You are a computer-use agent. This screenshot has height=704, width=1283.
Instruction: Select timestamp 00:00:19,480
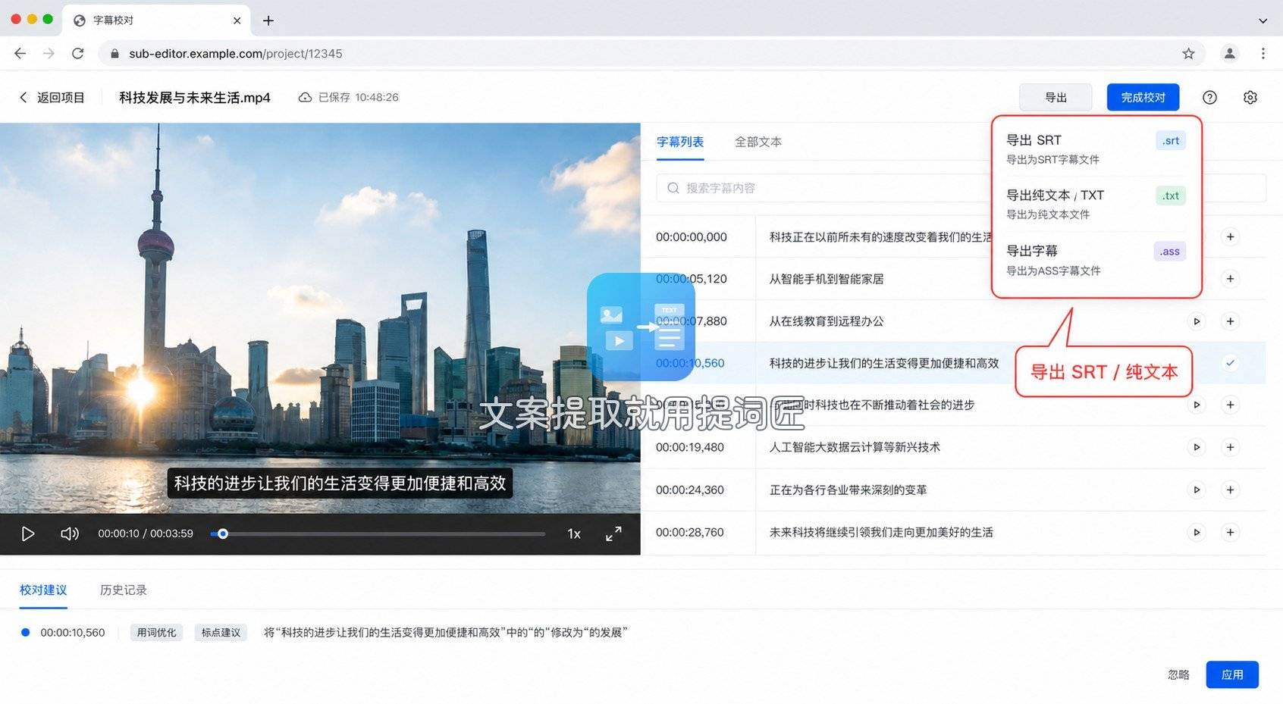coord(690,447)
